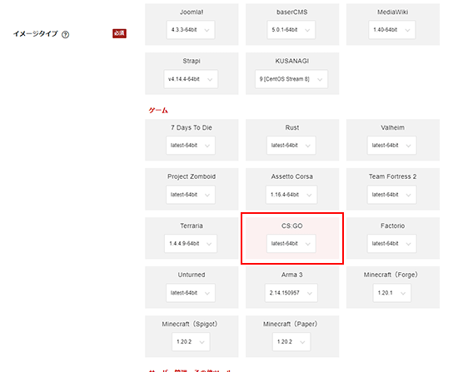Open the Valheim version dropdown

(391, 146)
